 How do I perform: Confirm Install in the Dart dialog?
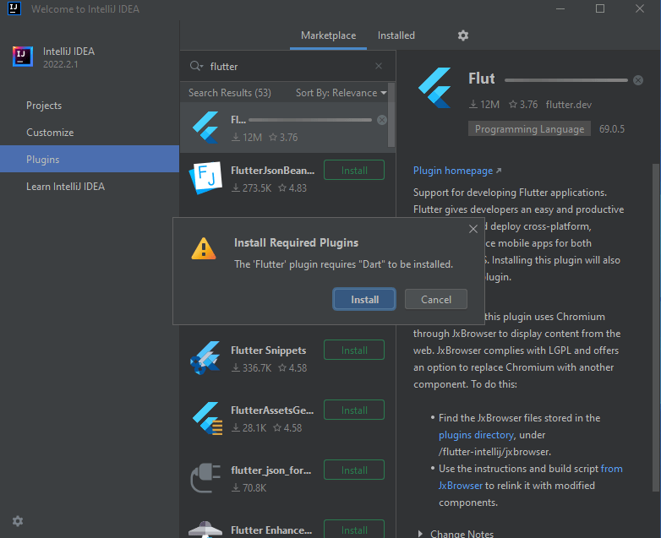tap(364, 300)
